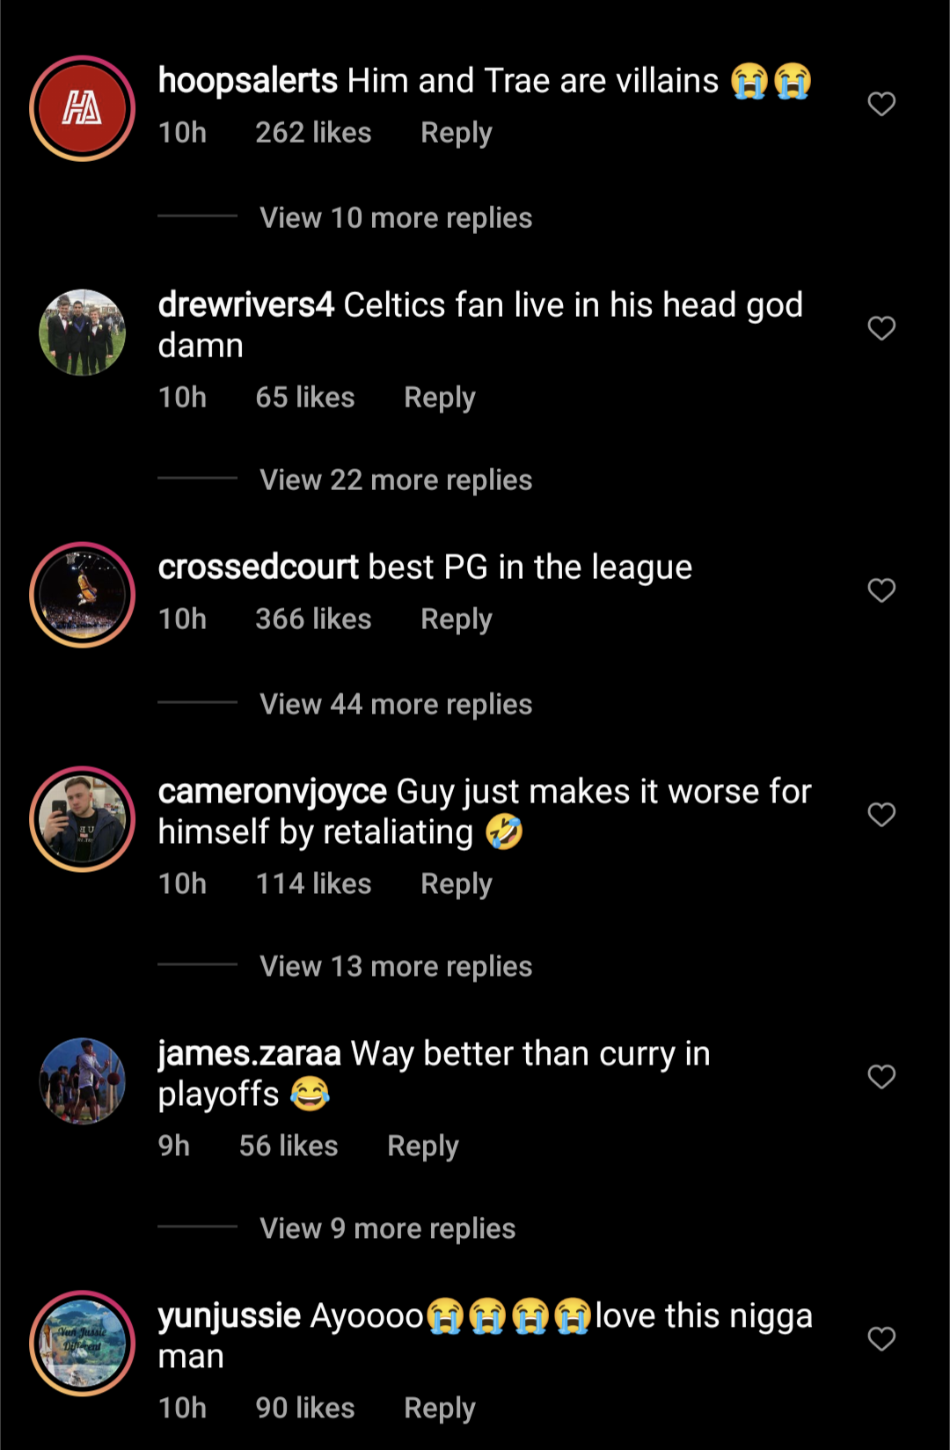The height and width of the screenshot is (1450, 950).
Task: Tap heart beside yunjussie's comment
Action: 881,1338
